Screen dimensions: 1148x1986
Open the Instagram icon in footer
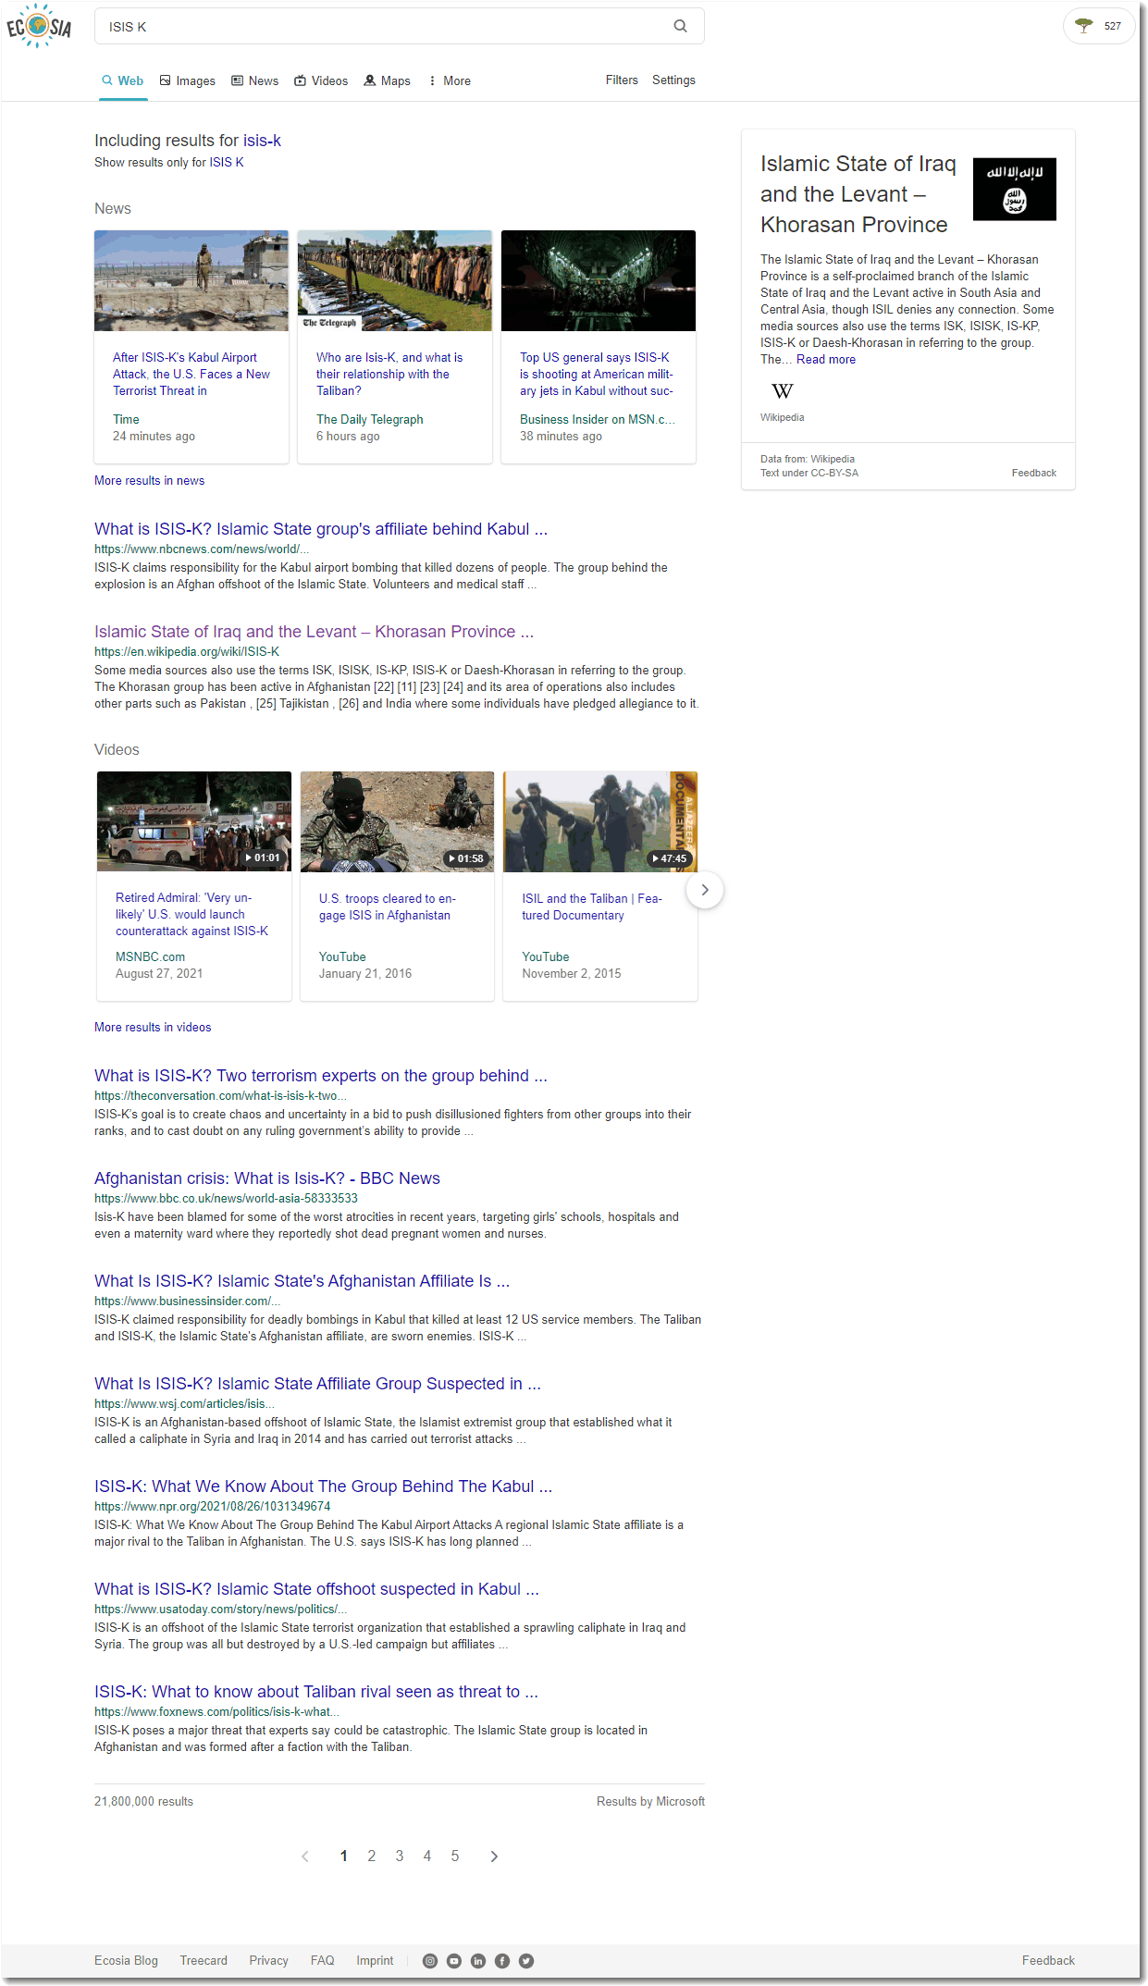430,1960
